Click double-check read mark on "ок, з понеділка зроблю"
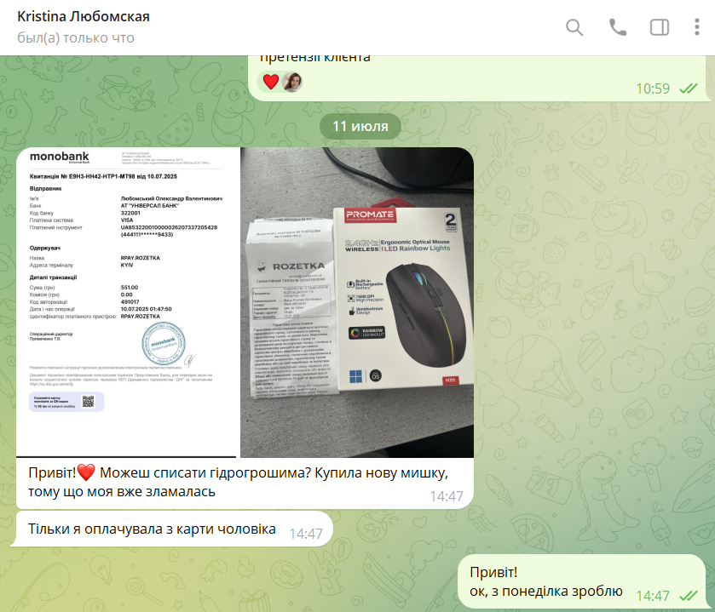 688,596
